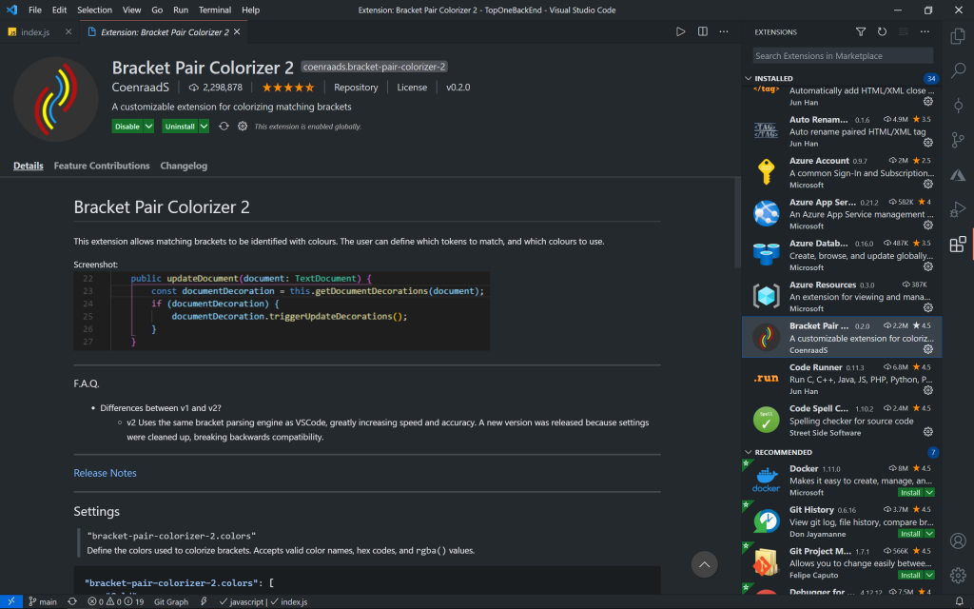The height and width of the screenshot is (609, 974).
Task: Open the Terminal menu
Action: [x=214, y=10]
